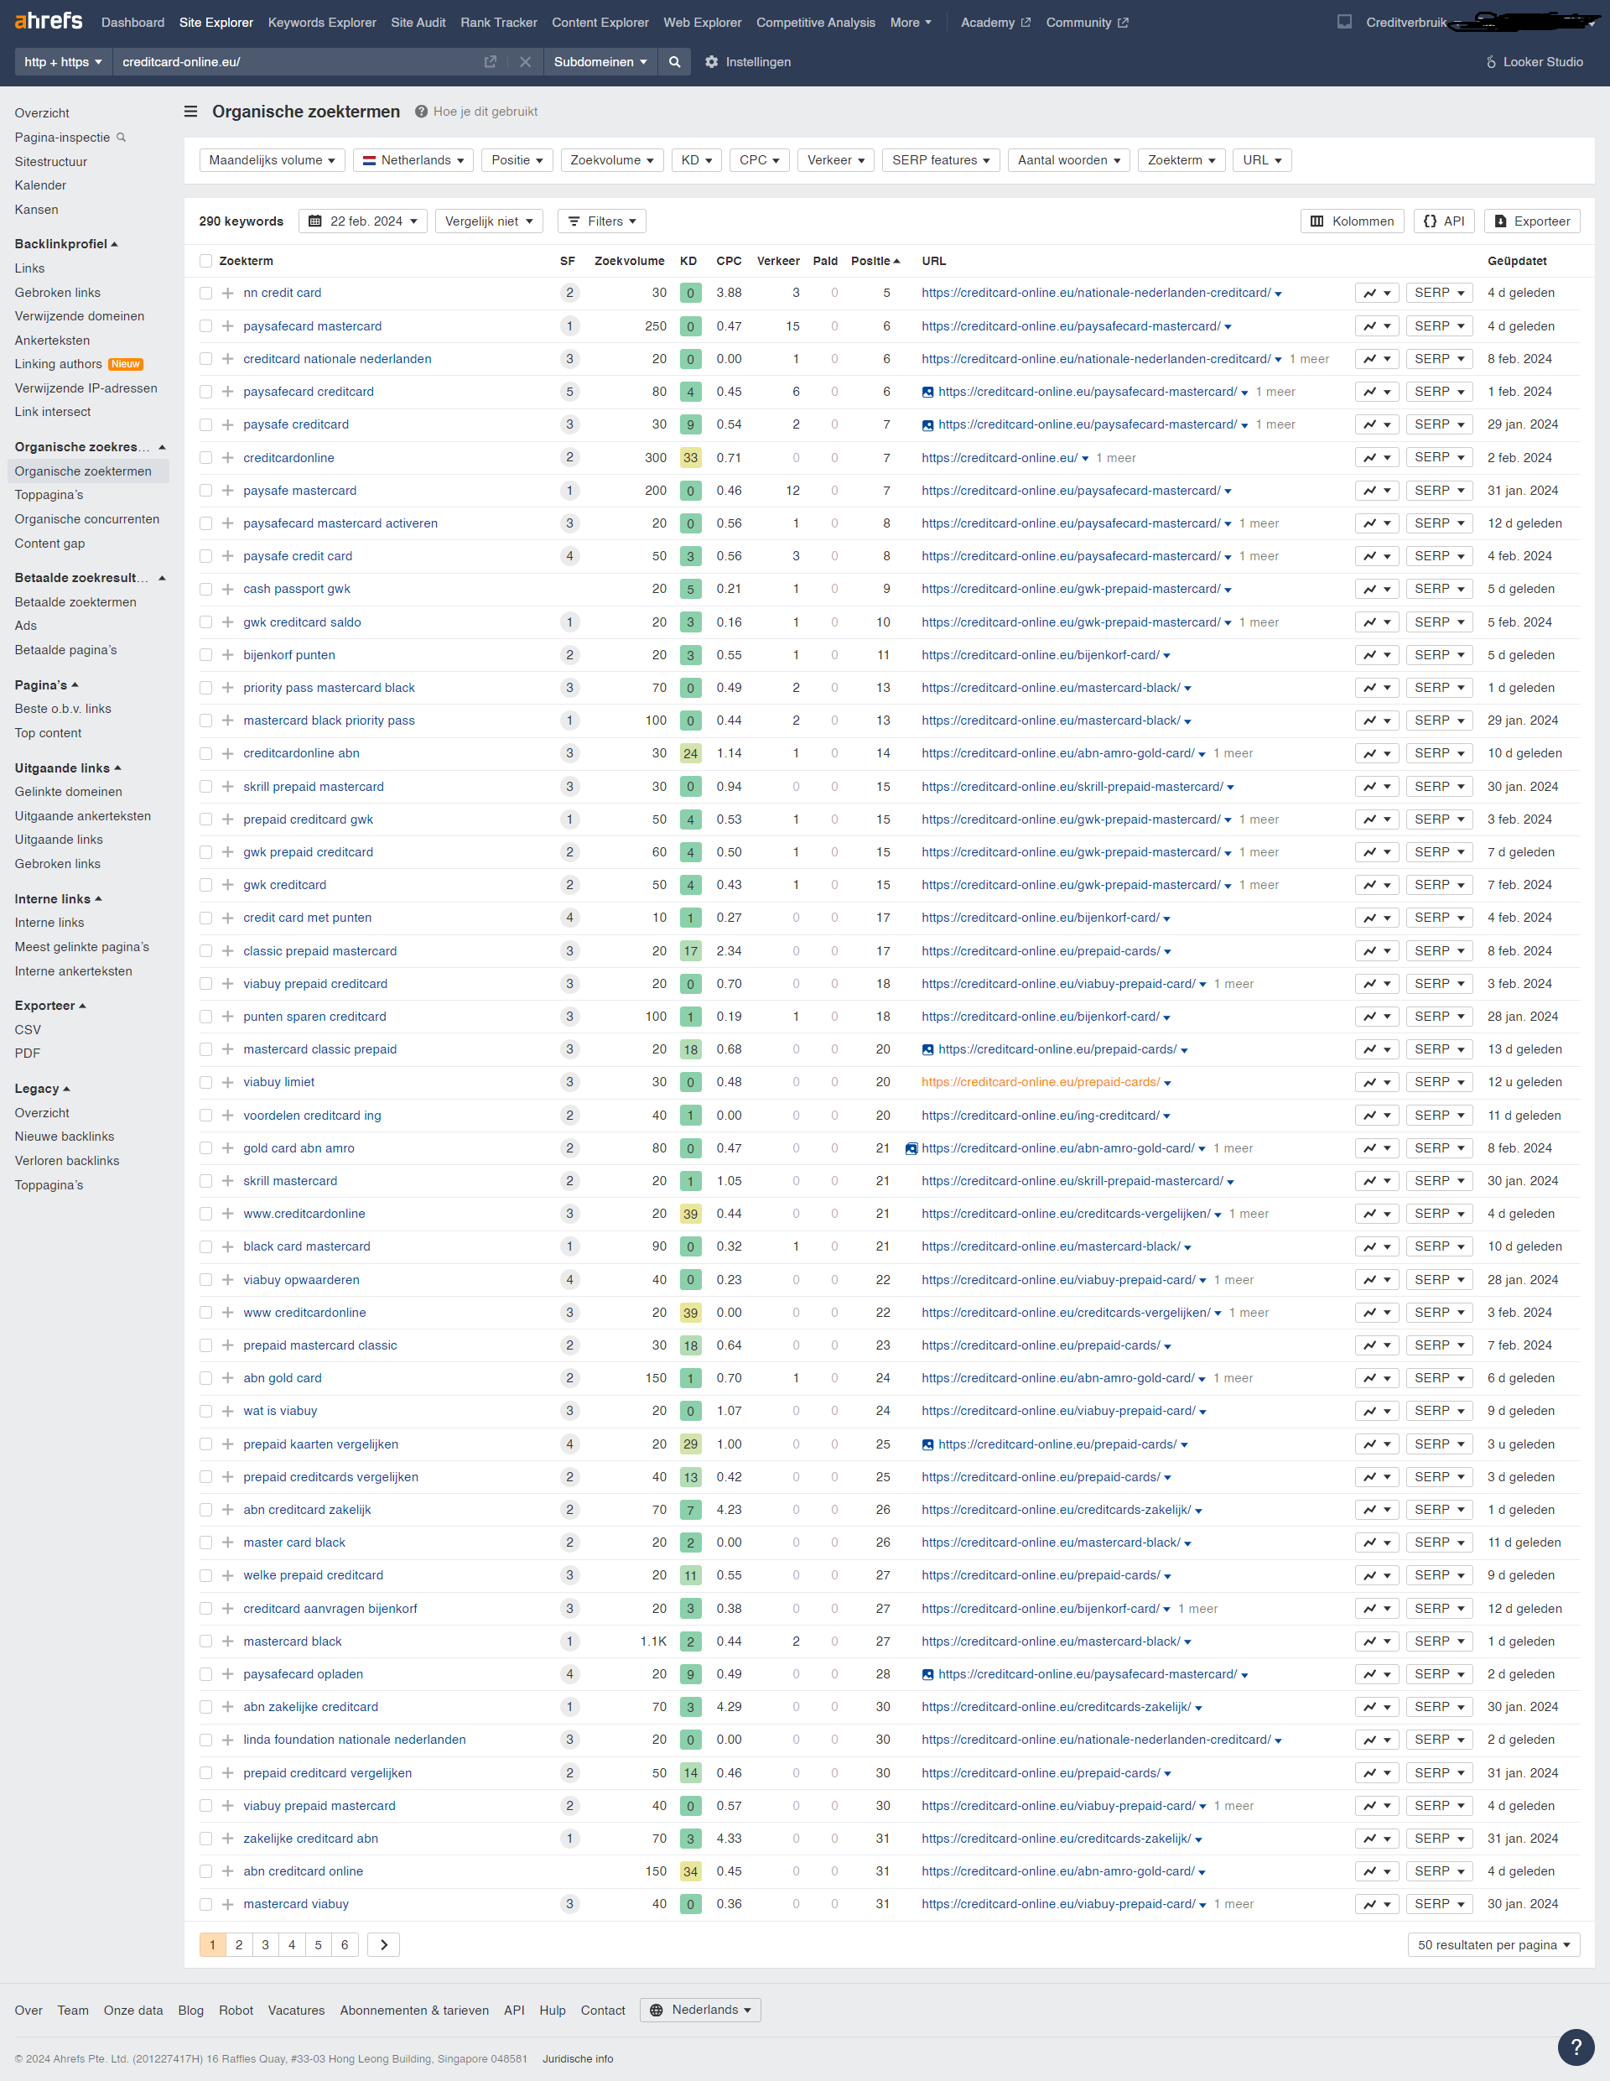Go to Keywords Explorer
1610x2081 pixels.
322,22
